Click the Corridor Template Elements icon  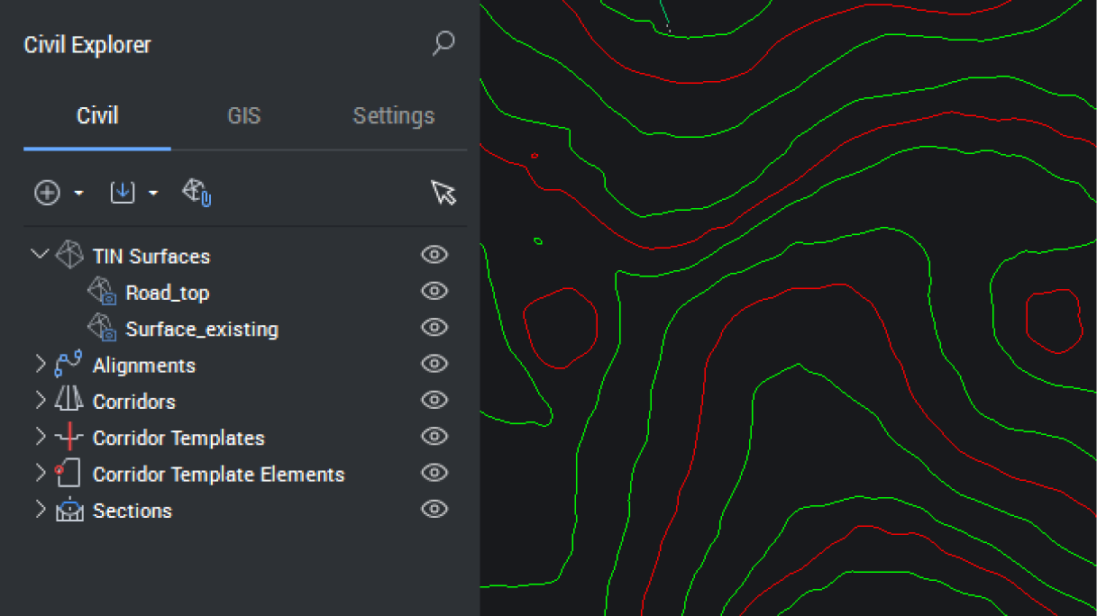(x=69, y=473)
